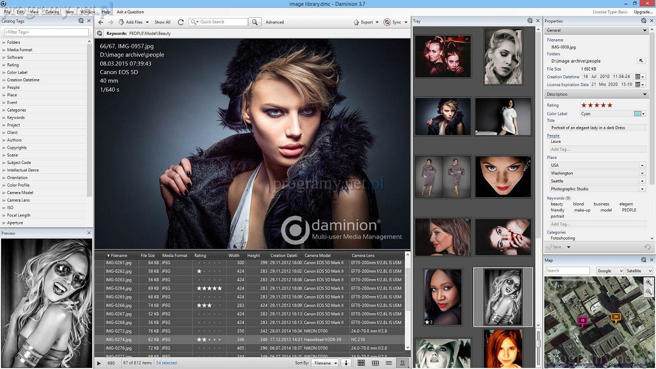Toggle the filmstrip preview view mode
Screen dimensions: 656x369
[x=403, y=363]
